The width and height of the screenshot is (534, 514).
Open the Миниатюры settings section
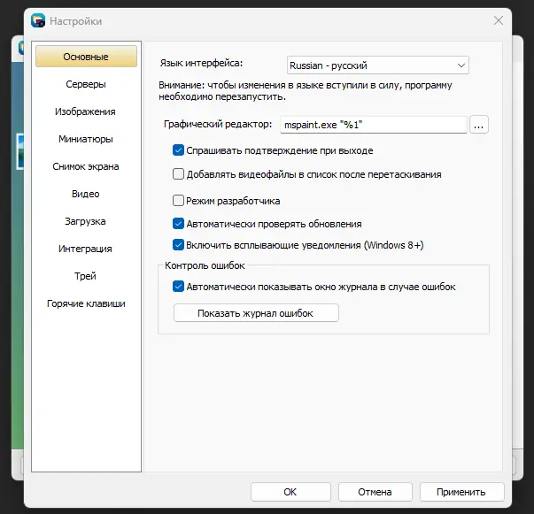pos(86,139)
